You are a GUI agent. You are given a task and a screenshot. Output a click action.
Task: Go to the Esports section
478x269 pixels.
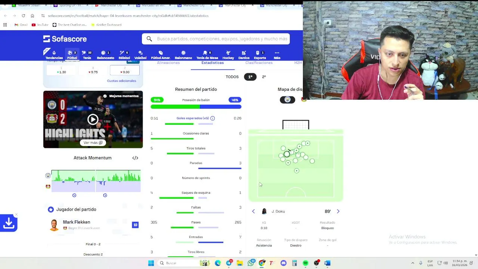coord(260,55)
